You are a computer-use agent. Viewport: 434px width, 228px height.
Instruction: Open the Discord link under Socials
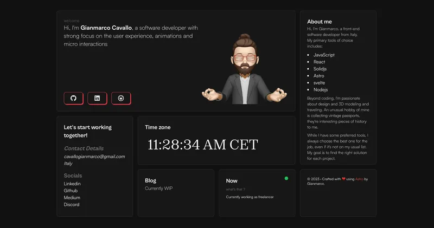72,205
